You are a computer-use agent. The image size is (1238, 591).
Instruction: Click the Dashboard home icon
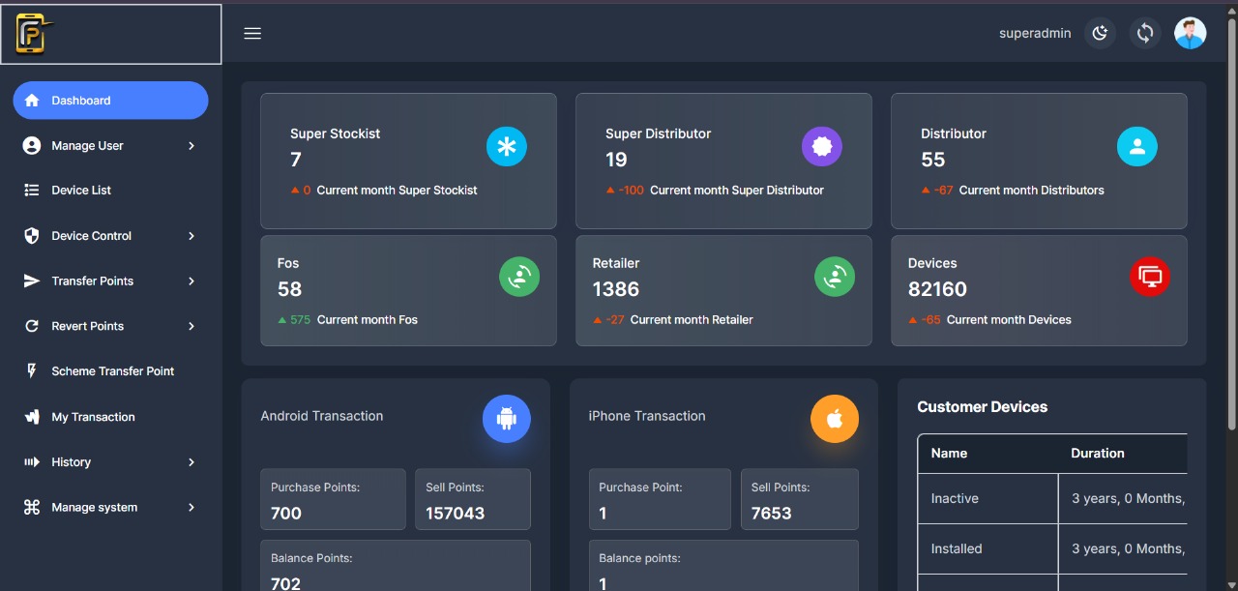click(x=32, y=101)
